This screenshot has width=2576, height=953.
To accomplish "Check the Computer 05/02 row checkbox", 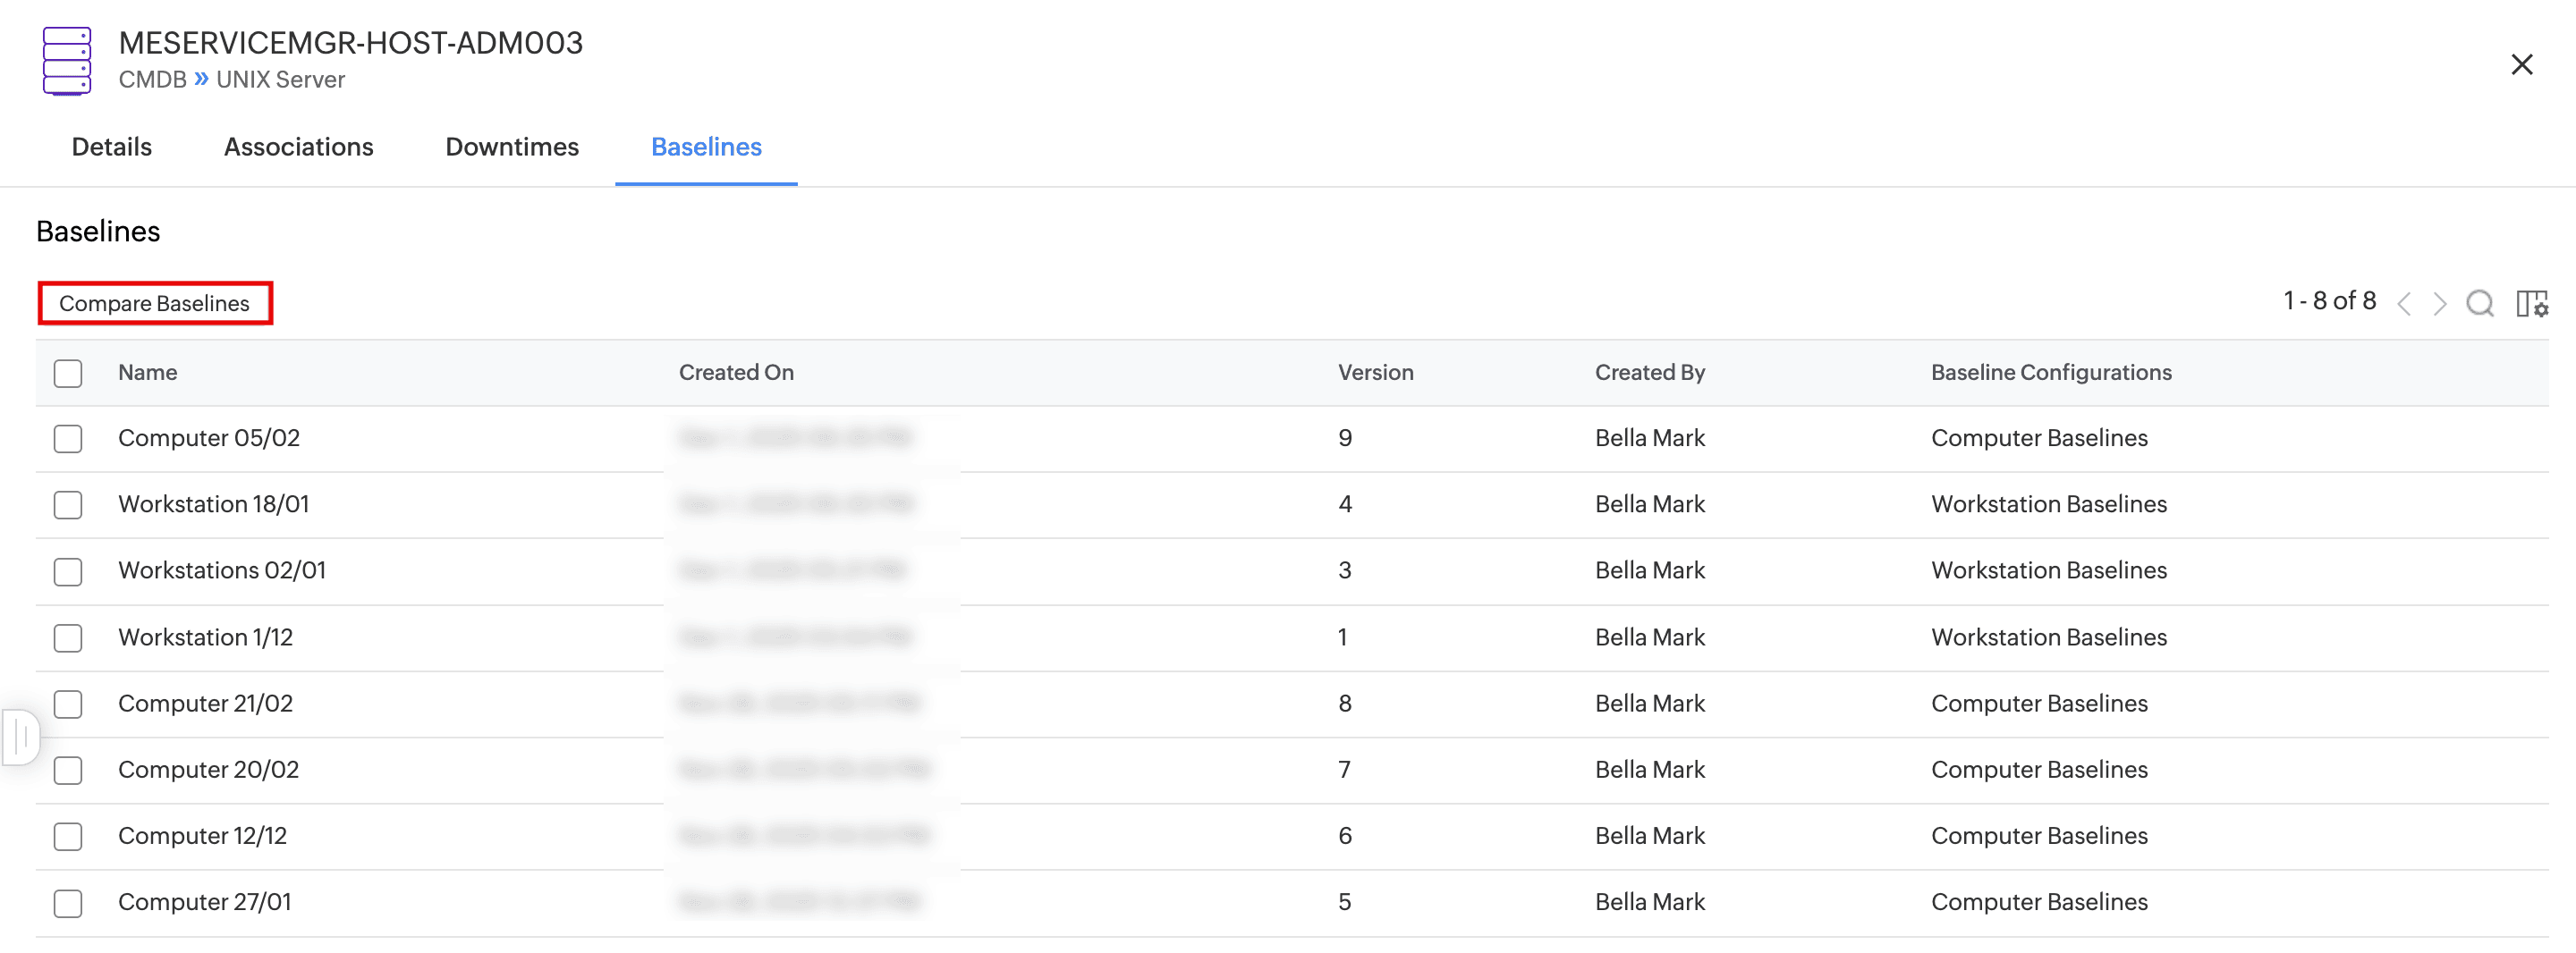I will coord(68,439).
